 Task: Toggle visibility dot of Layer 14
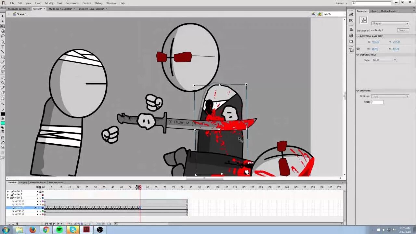[37, 211]
